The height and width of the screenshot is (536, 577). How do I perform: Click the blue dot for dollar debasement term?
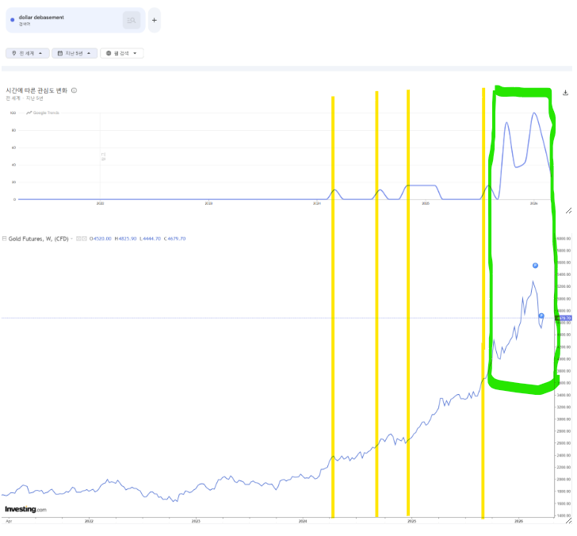pyautogui.click(x=12, y=20)
